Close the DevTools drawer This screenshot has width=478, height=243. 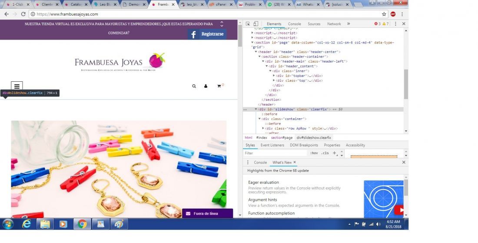point(404,162)
